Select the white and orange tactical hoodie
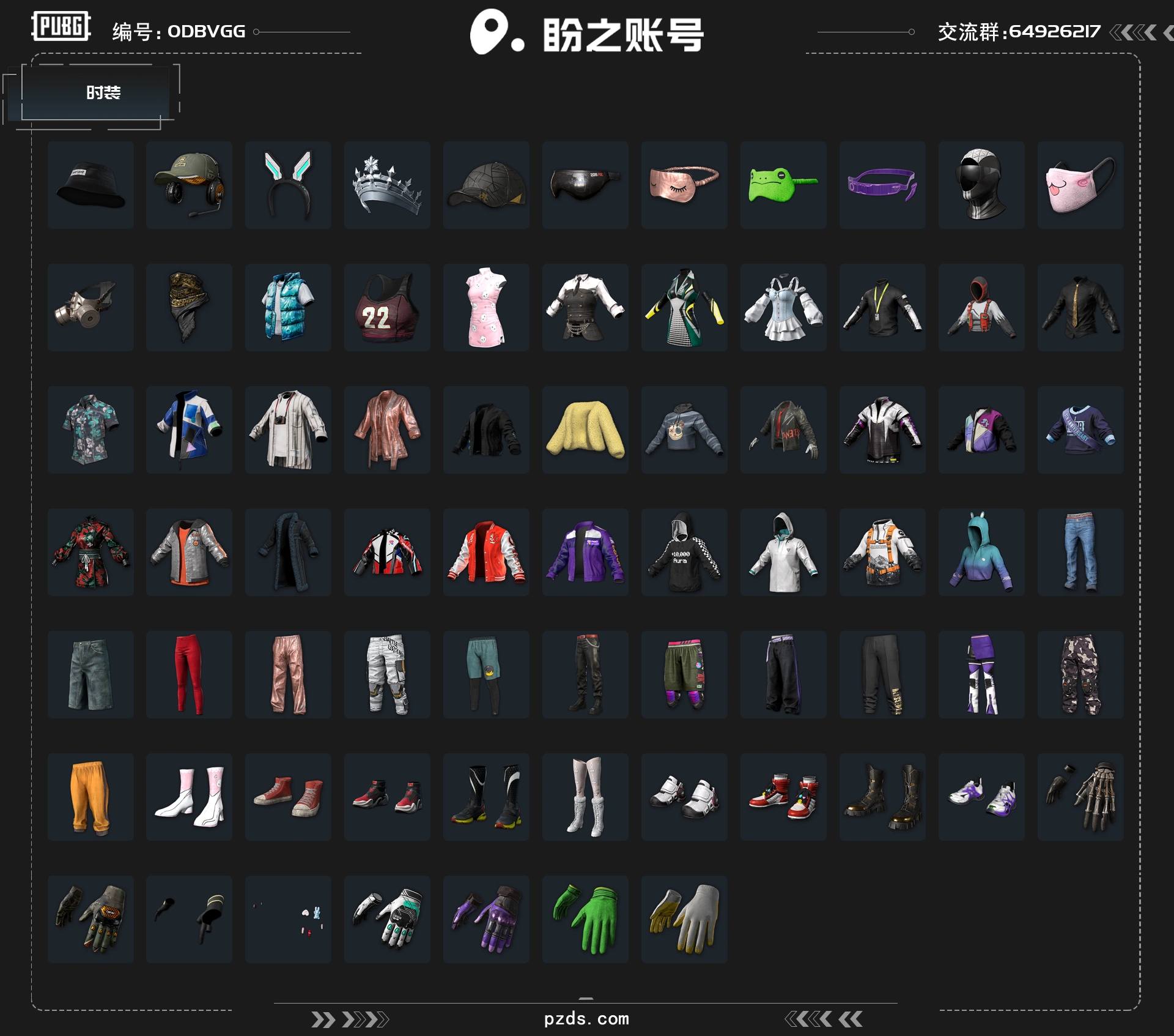The height and width of the screenshot is (1036, 1174). [883, 552]
